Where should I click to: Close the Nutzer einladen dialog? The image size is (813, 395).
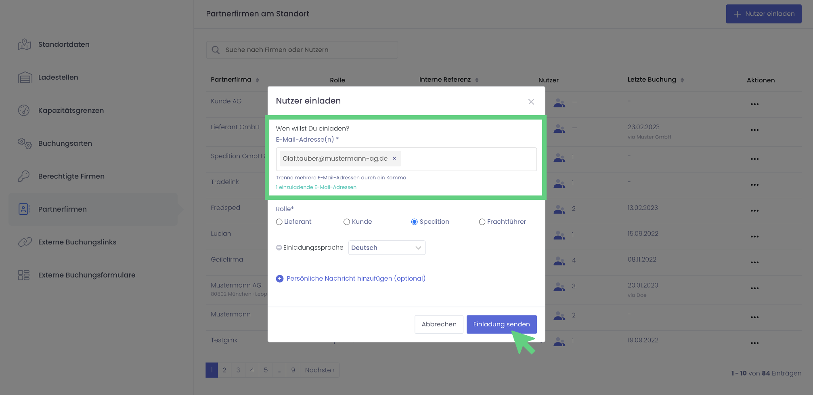531,102
